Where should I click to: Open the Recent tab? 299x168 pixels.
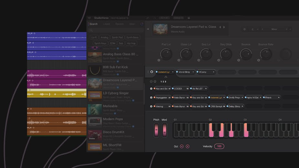[119, 24]
